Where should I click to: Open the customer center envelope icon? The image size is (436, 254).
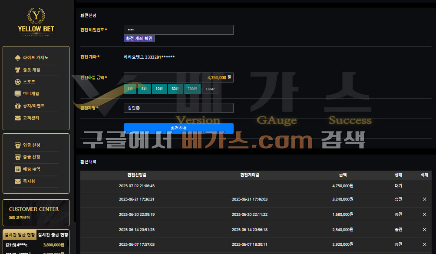coord(17,118)
